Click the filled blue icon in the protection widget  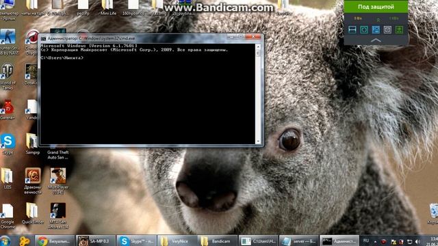(376, 29)
